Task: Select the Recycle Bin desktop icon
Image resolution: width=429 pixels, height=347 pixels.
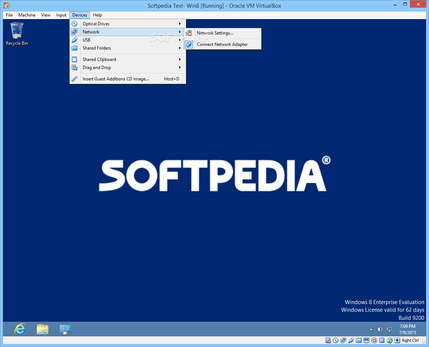Action: pyautogui.click(x=17, y=34)
